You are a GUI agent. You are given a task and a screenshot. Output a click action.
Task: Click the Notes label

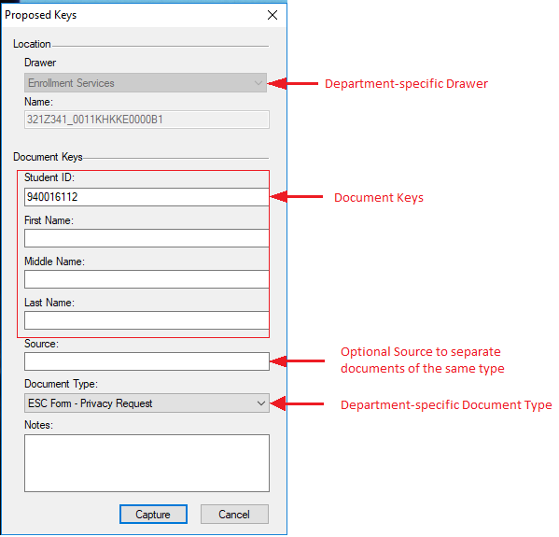[x=38, y=425]
